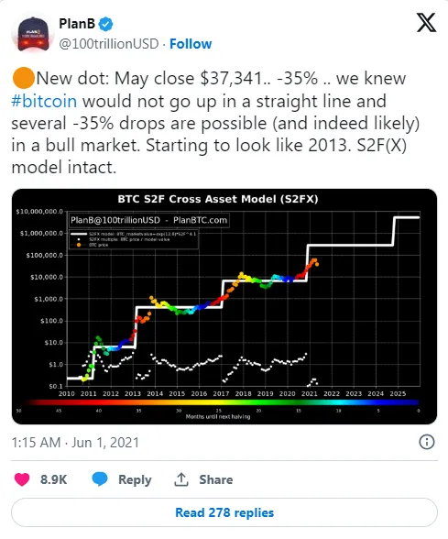Click the halving rainbow color bar

point(220,402)
